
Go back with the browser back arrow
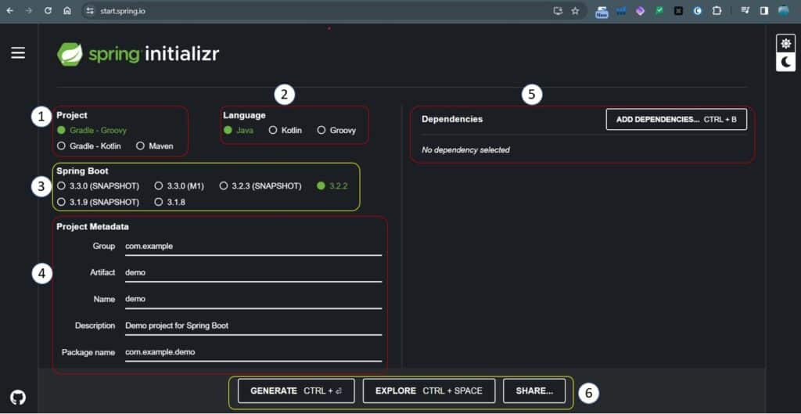coord(9,11)
